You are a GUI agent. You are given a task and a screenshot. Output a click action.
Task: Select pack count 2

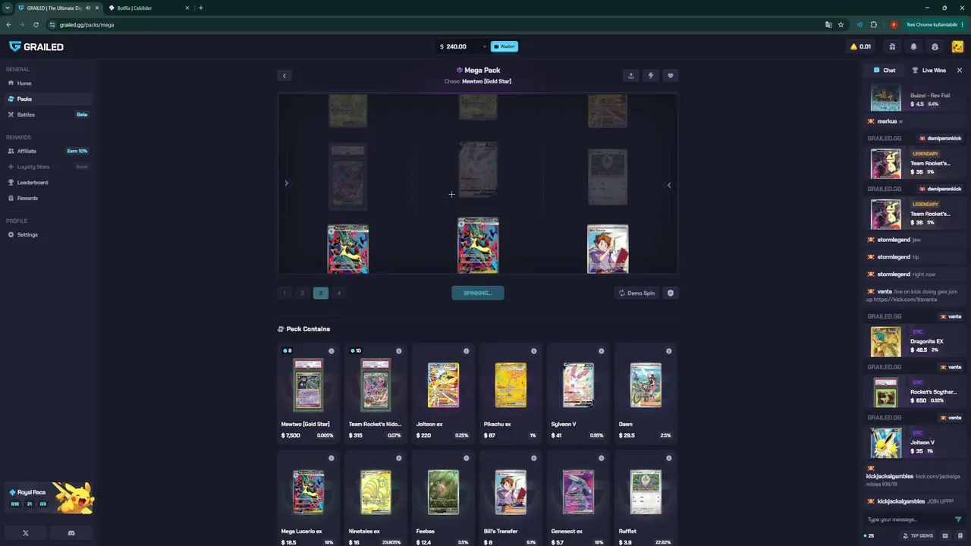coord(303,293)
